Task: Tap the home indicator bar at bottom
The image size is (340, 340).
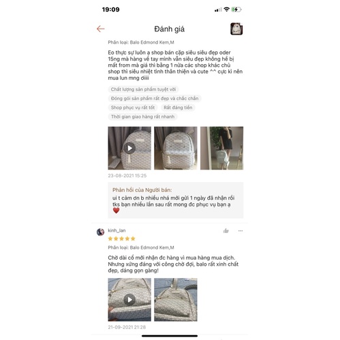Action: point(170,336)
